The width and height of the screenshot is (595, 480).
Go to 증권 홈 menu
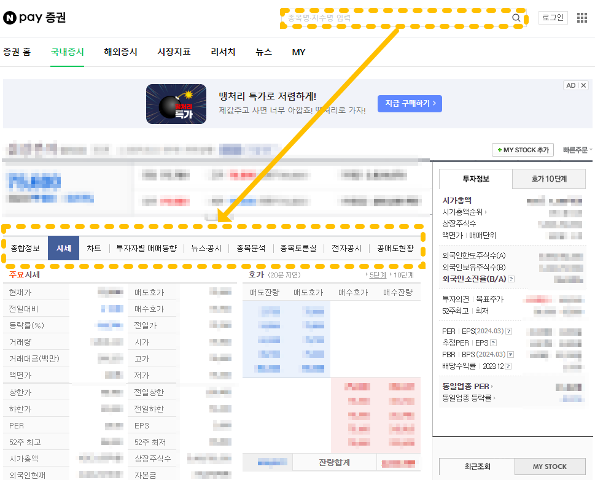[17, 52]
